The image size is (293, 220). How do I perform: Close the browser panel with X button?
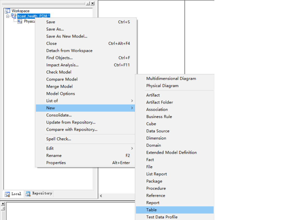(x=92, y=3)
